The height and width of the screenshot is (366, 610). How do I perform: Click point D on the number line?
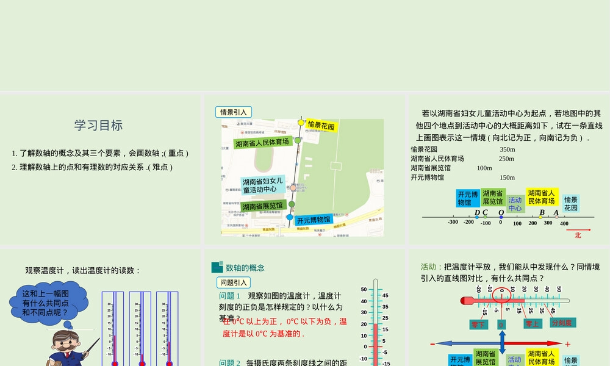(x=477, y=217)
